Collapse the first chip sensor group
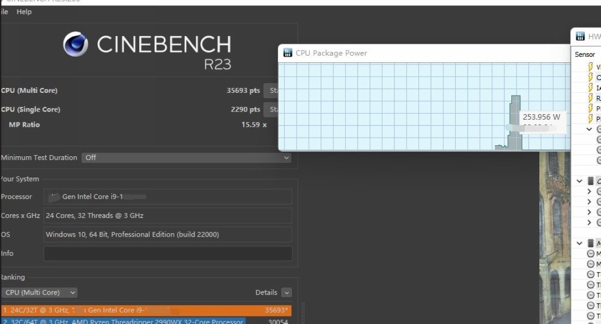The height and width of the screenshot is (324, 601). [x=580, y=181]
